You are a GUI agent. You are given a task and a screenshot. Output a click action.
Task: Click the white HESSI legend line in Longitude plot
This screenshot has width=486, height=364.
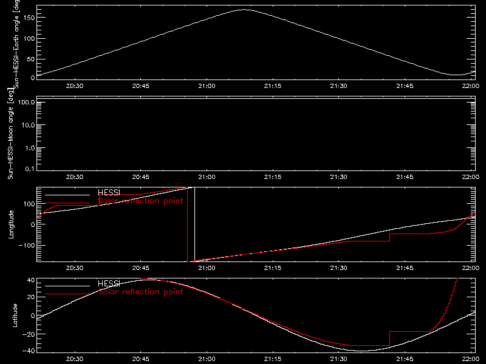pos(67,195)
